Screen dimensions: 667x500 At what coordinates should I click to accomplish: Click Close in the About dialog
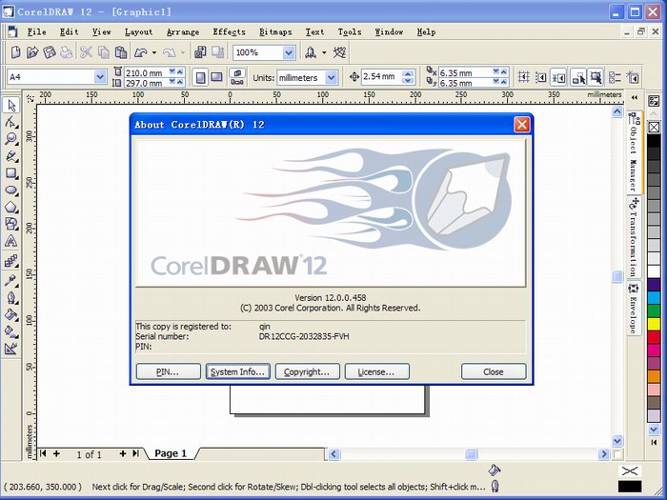494,371
